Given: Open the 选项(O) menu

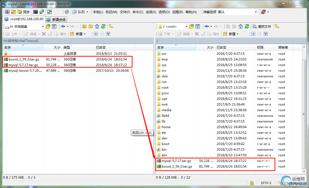Looking at the screenshot, I should tap(164, 12).
